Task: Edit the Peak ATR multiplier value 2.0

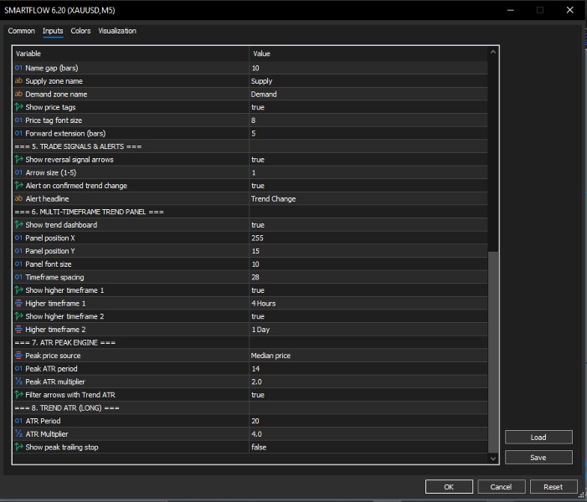Action: [x=368, y=382]
